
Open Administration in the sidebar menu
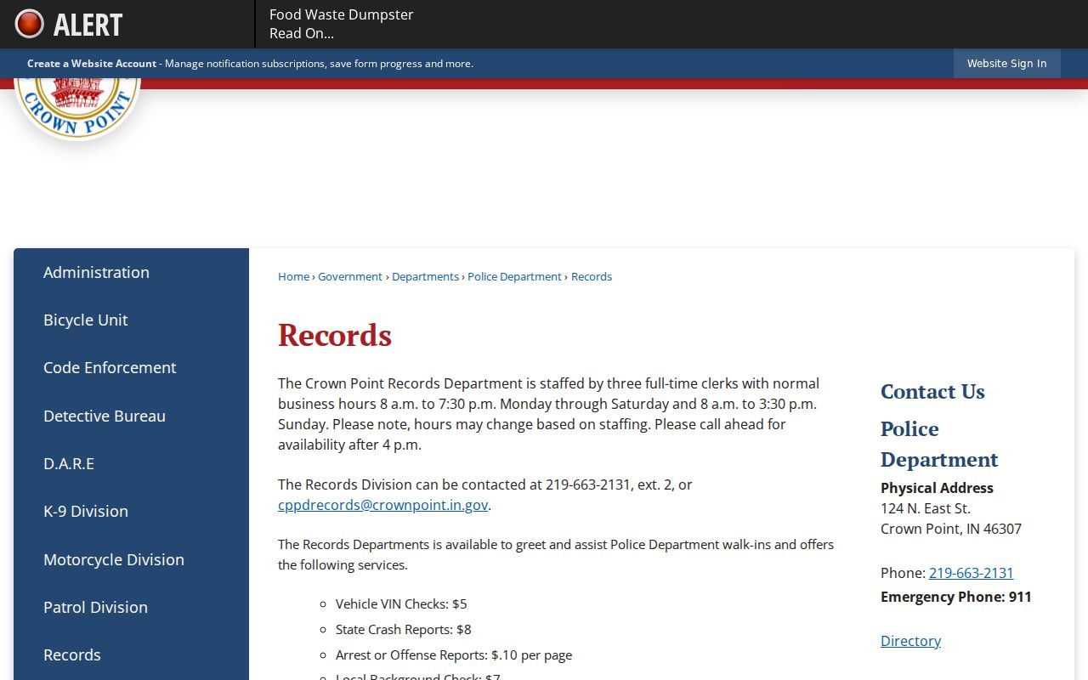131,272
